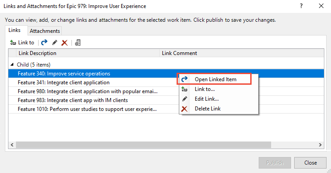
Task: Click the left arrow of horizontal scrollbar
Action: (x=12, y=145)
